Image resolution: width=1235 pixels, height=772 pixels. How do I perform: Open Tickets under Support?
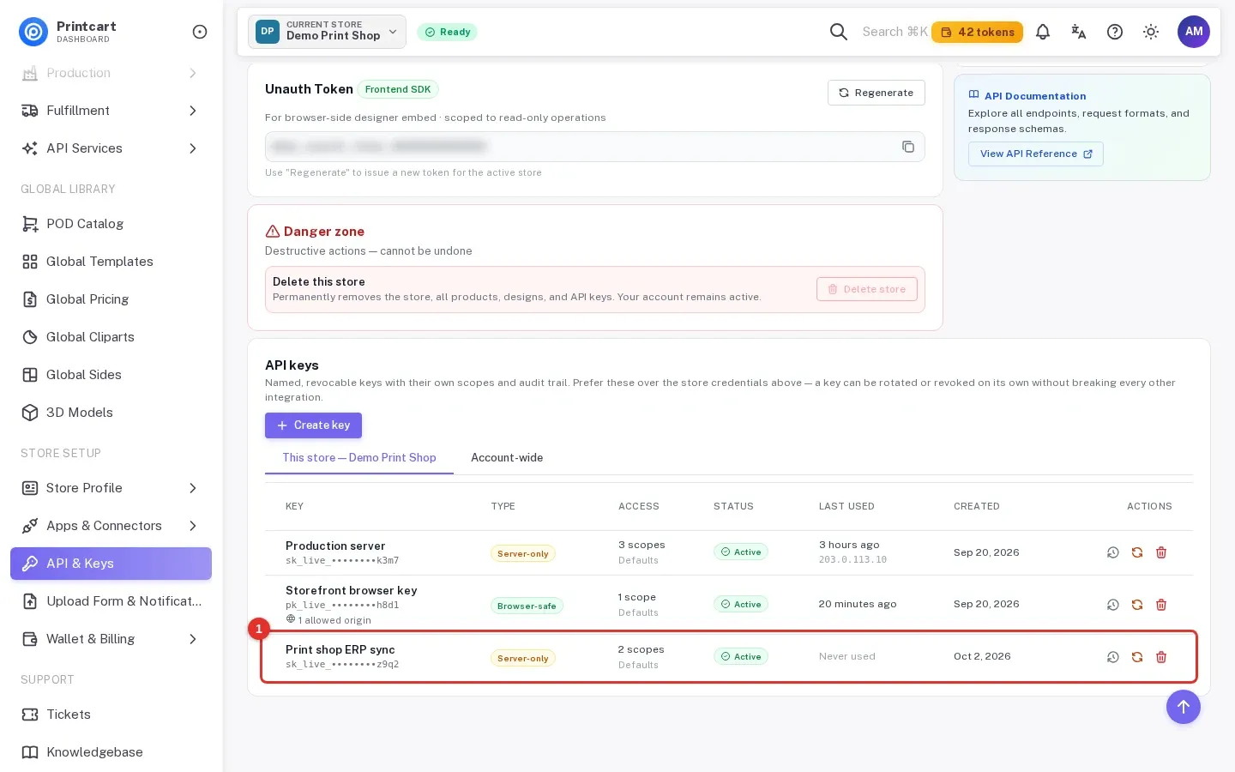click(x=111, y=715)
